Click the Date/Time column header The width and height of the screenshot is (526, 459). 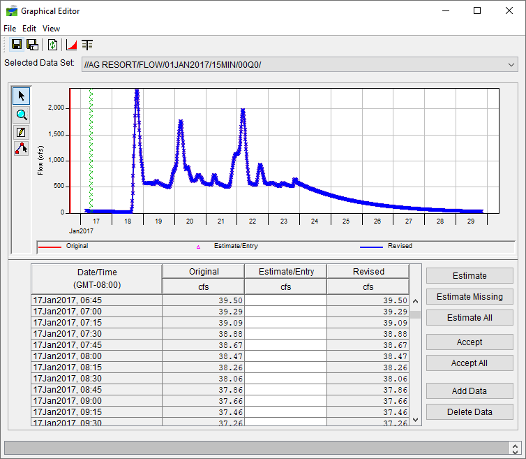pos(96,279)
